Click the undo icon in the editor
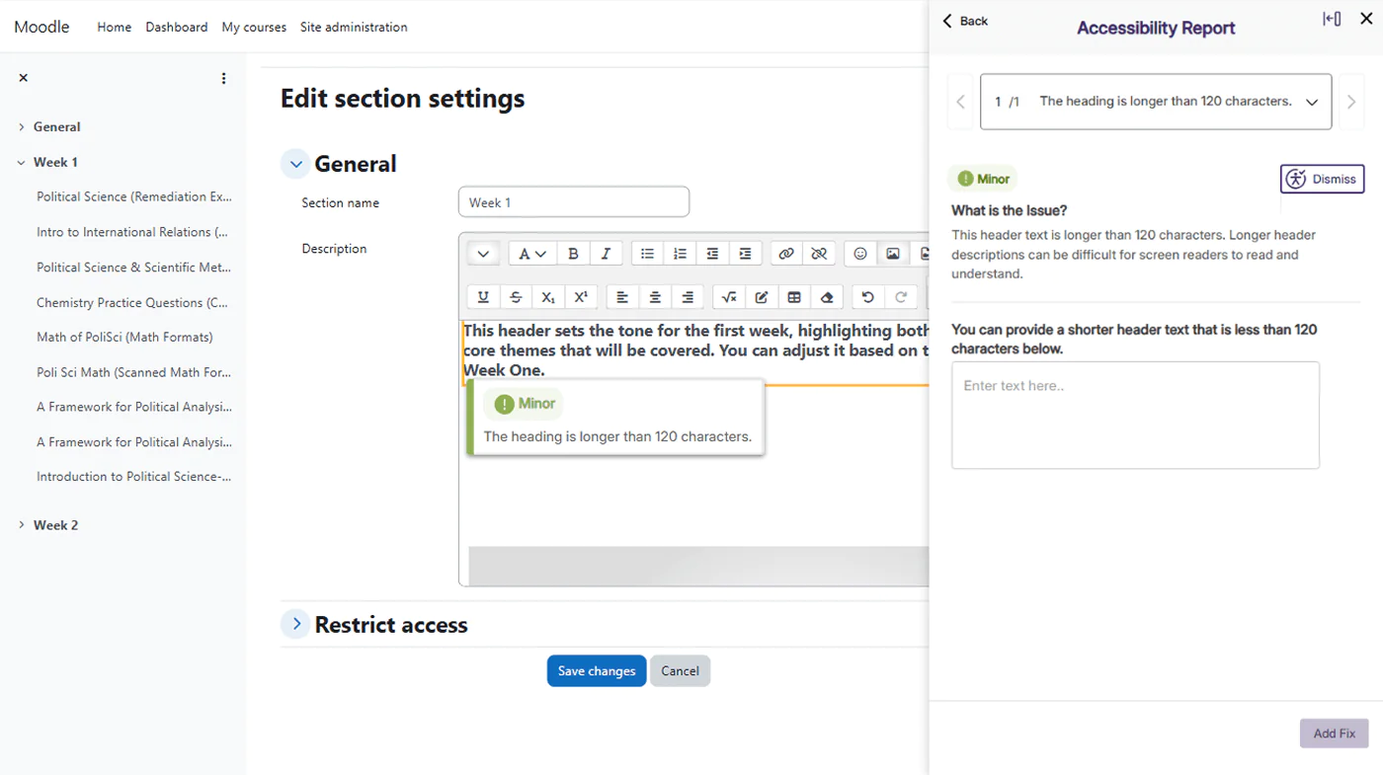 coord(867,297)
